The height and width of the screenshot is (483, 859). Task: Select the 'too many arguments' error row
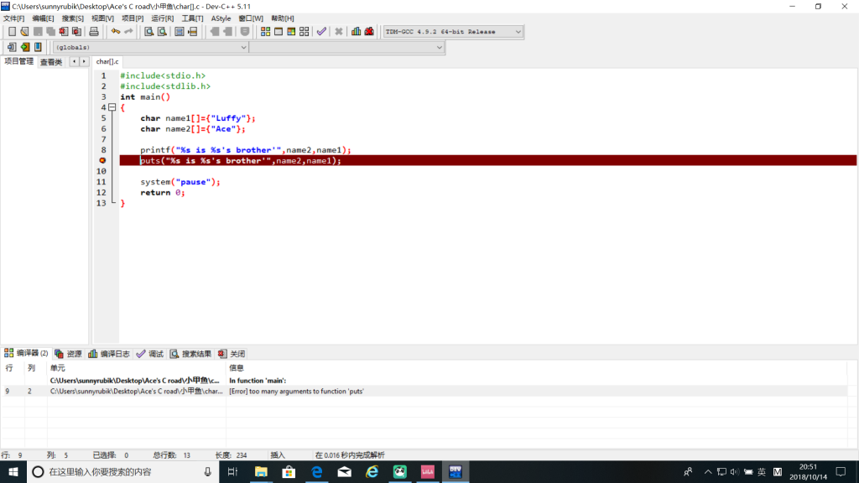[424, 391]
